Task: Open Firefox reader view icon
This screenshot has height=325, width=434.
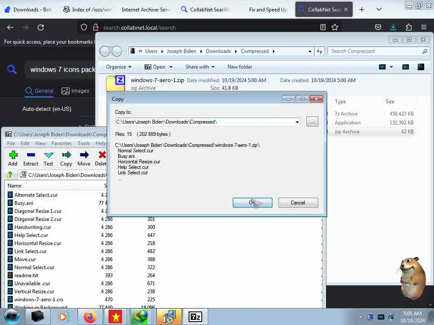Action: (323, 27)
